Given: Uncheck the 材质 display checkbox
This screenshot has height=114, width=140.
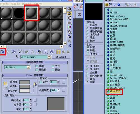Looking at the screenshot, I should [x=88, y=47].
